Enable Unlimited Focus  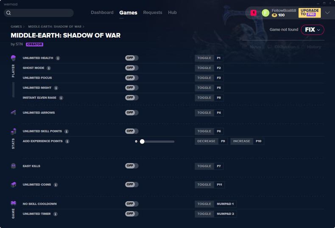click(x=131, y=78)
